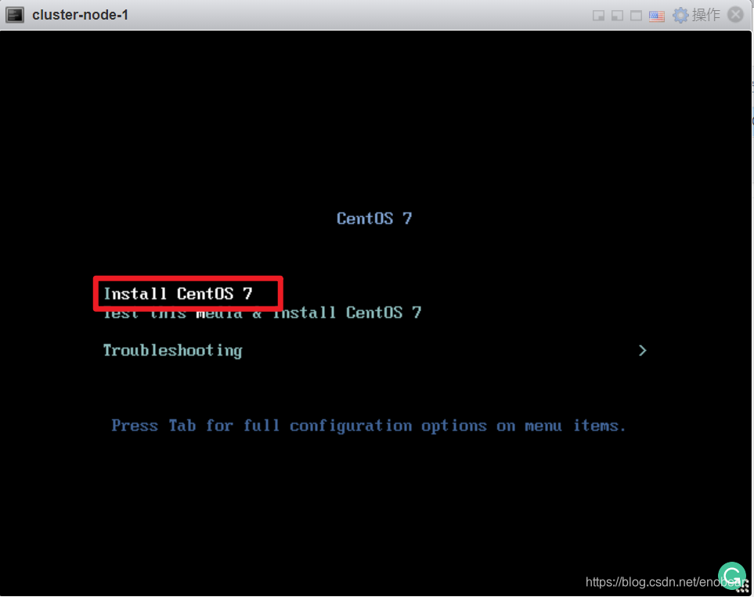Screen dimensions: 754x597
Task: Switch to bottom-right docked window layout icon
Action: [x=598, y=16]
